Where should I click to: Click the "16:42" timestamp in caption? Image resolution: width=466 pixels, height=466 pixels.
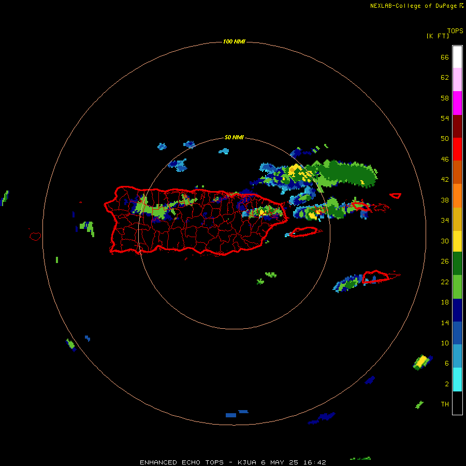click(x=315, y=462)
